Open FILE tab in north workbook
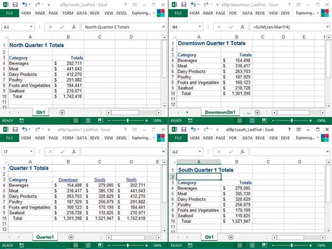The image size is (332, 249). 10,13
